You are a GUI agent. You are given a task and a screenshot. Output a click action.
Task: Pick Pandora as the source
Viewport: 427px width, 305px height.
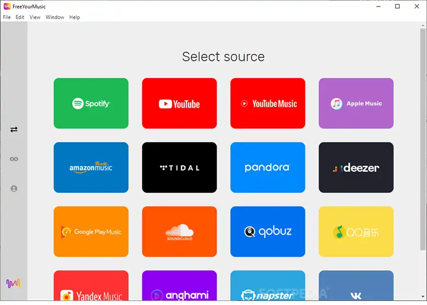(267, 167)
